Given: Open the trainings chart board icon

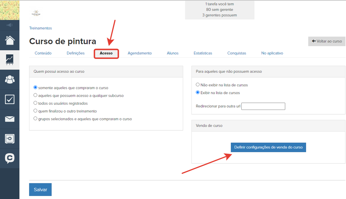Looking at the screenshot, I should [10, 60].
